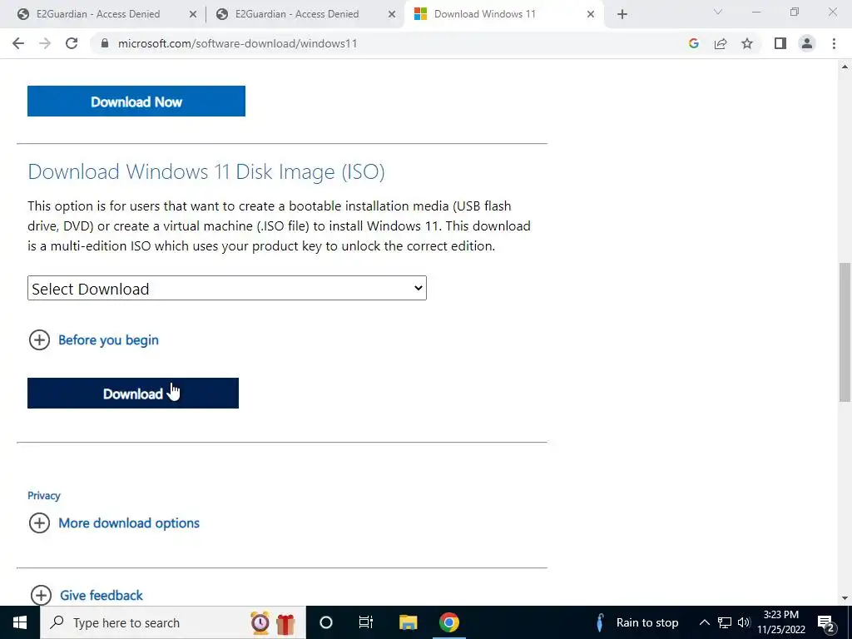Image resolution: width=852 pixels, height=639 pixels.
Task: Open Cortana circle icon
Action: tap(325, 622)
